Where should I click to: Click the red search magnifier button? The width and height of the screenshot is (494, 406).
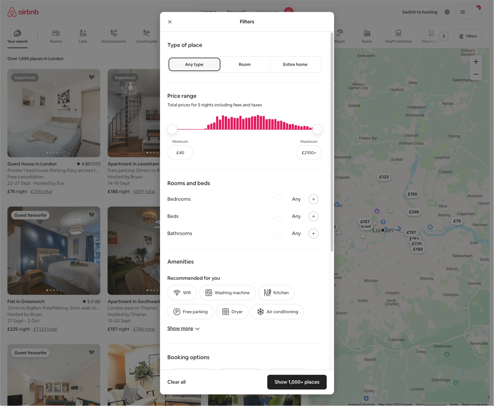[289, 11]
